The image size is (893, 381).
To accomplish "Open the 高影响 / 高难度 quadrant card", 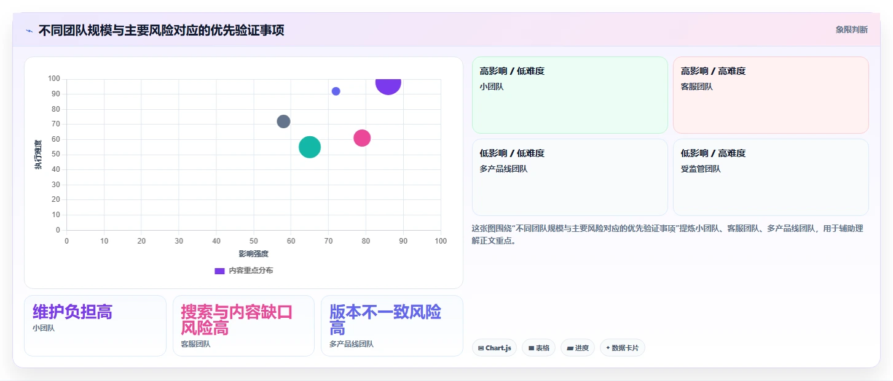I will pyautogui.click(x=771, y=95).
